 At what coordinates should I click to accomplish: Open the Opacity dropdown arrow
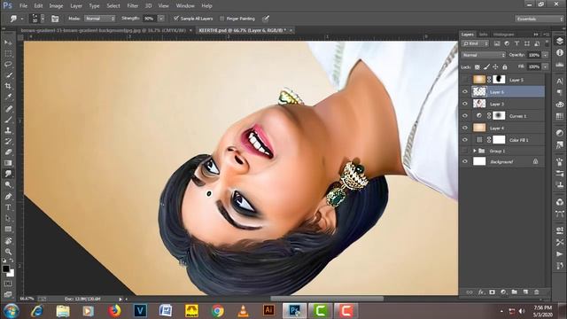coord(545,55)
